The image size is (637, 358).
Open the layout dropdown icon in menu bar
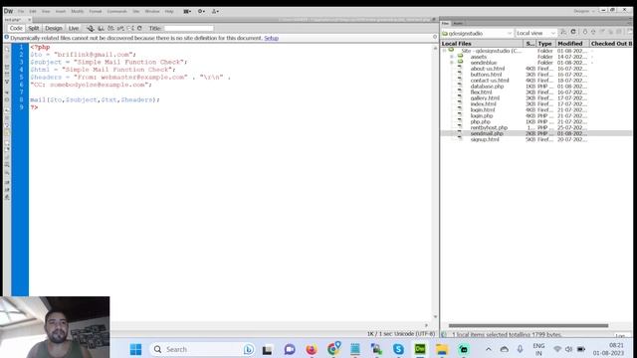point(187,11)
